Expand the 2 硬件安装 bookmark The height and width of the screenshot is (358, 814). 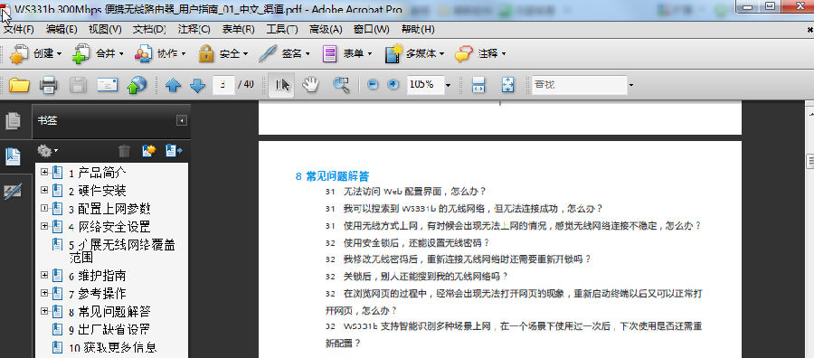pyautogui.click(x=44, y=190)
